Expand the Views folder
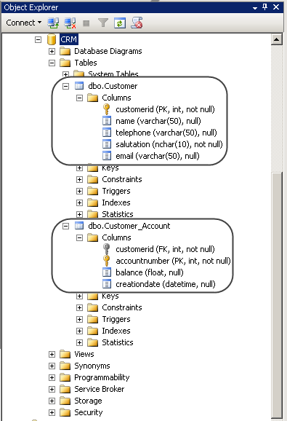The width and height of the screenshot is (287, 421). point(52,355)
